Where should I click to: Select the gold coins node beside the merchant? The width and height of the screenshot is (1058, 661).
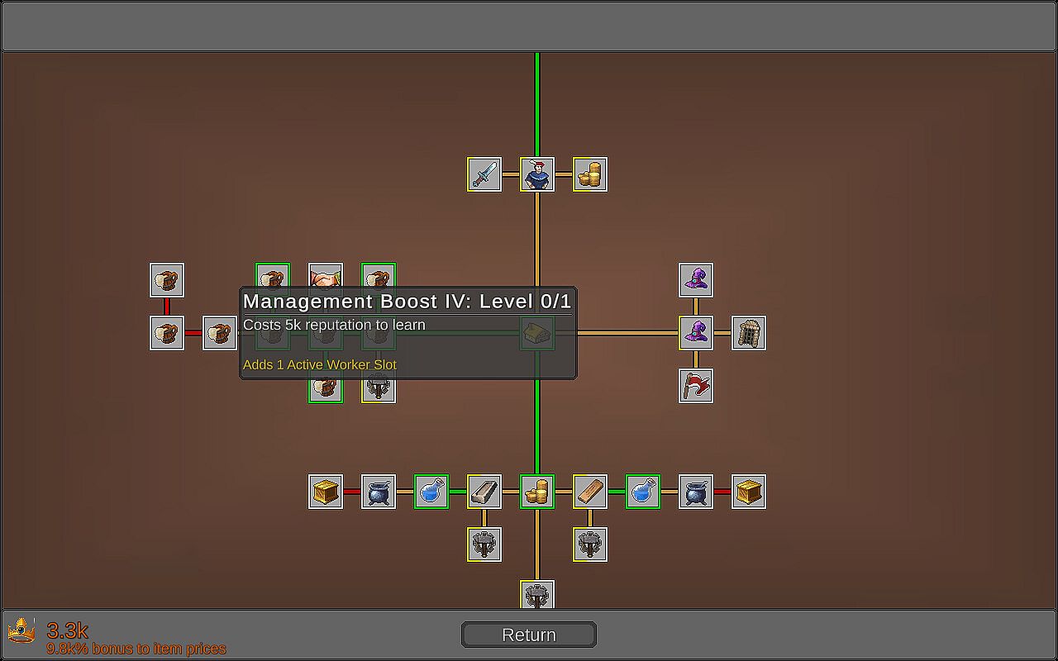click(x=590, y=174)
